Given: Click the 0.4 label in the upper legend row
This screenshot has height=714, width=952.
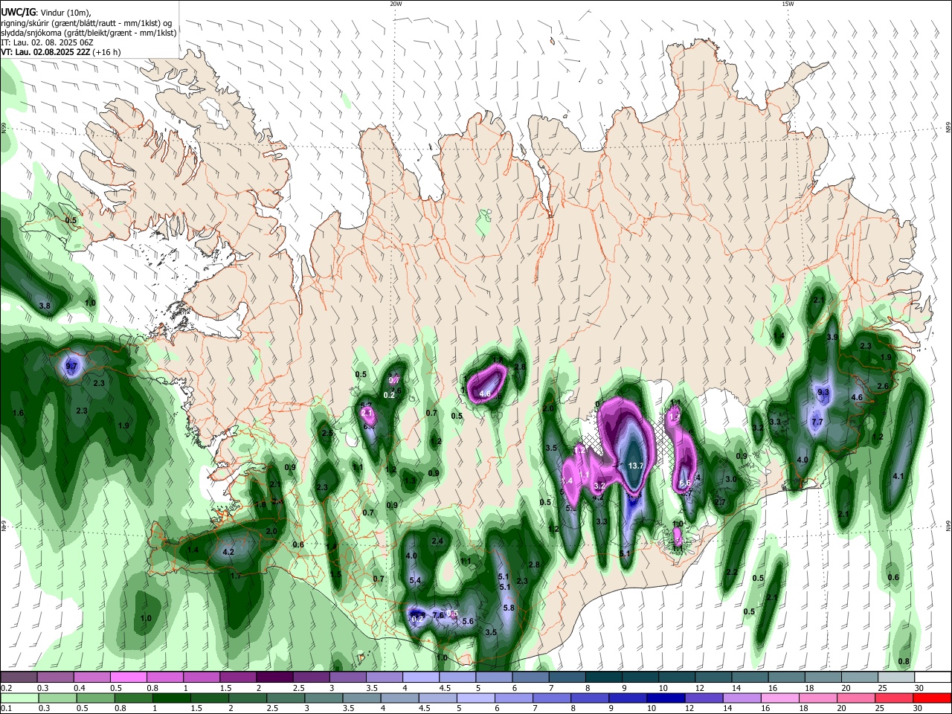Looking at the screenshot, I should (x=79, y=688).
